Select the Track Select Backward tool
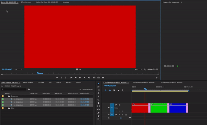 [98, 90]
